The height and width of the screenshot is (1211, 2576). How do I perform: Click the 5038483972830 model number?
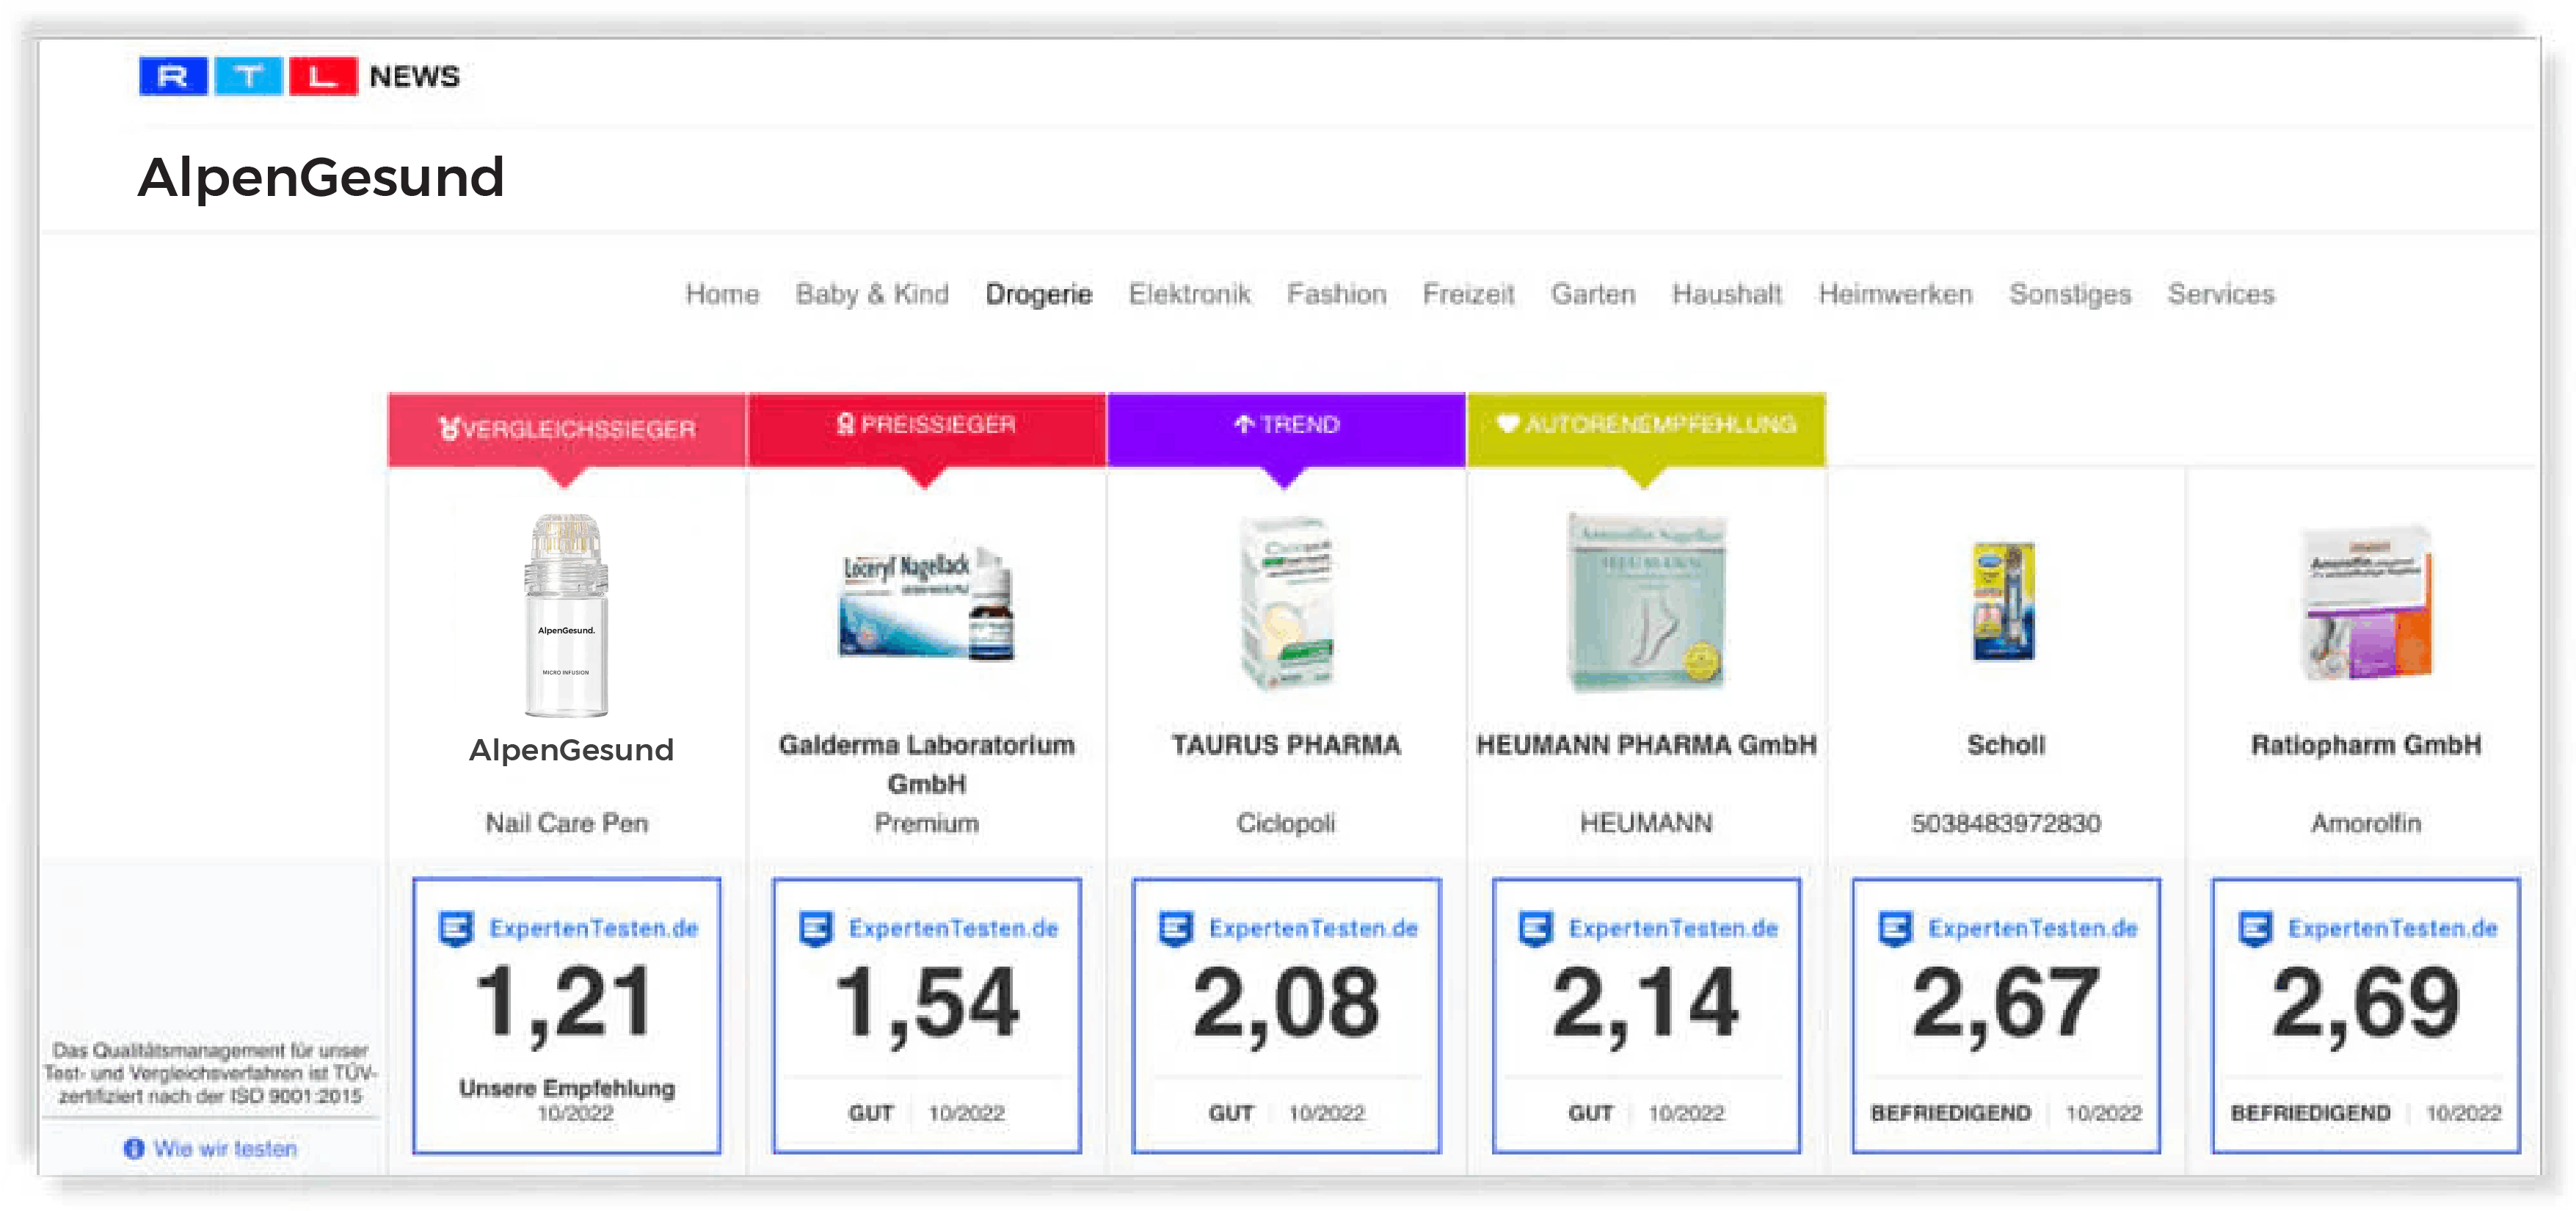coord(2006,823)
